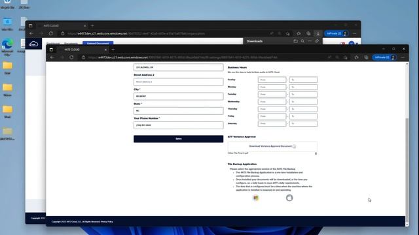
Task: Set Friday opening From time
Action: click(272, 116)
